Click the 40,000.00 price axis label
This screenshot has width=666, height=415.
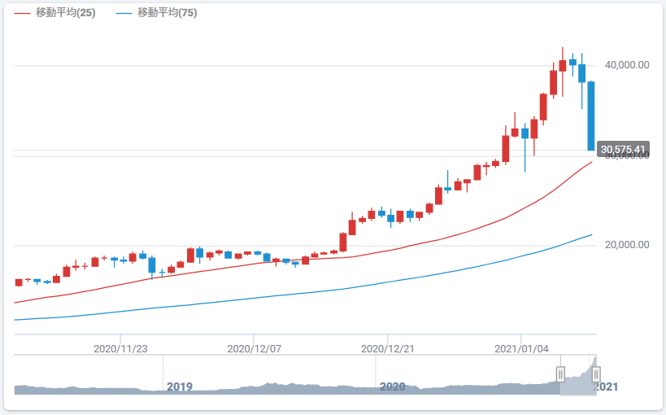(x=627, y=65)
